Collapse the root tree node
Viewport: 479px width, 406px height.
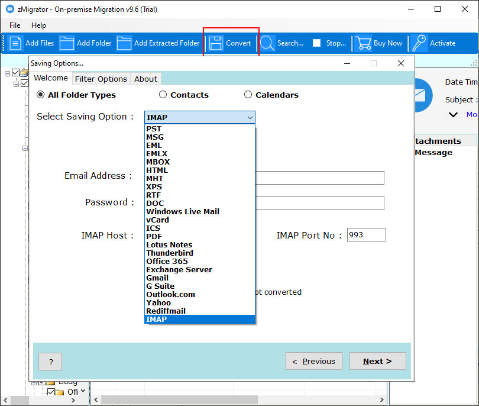(7, 73)
